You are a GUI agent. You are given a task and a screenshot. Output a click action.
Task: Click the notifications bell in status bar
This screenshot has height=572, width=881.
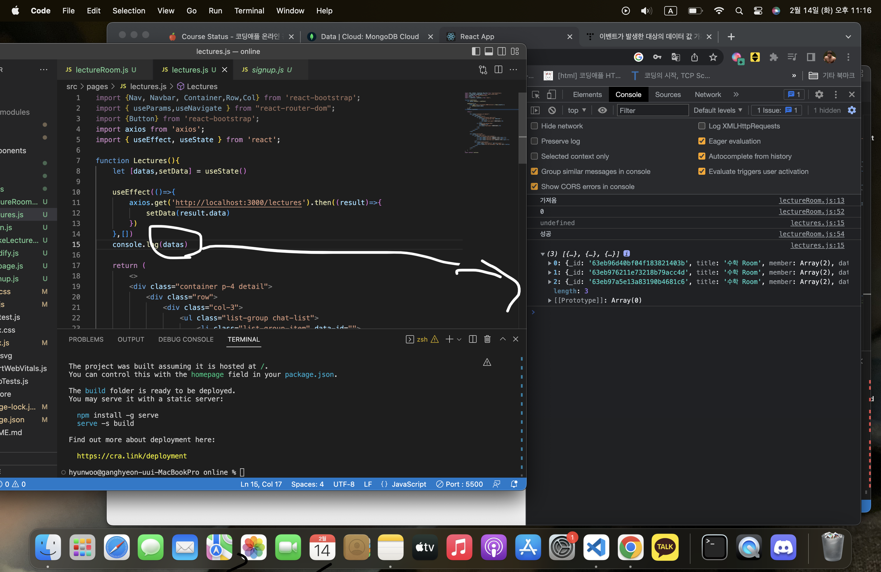tap(514, 484)
